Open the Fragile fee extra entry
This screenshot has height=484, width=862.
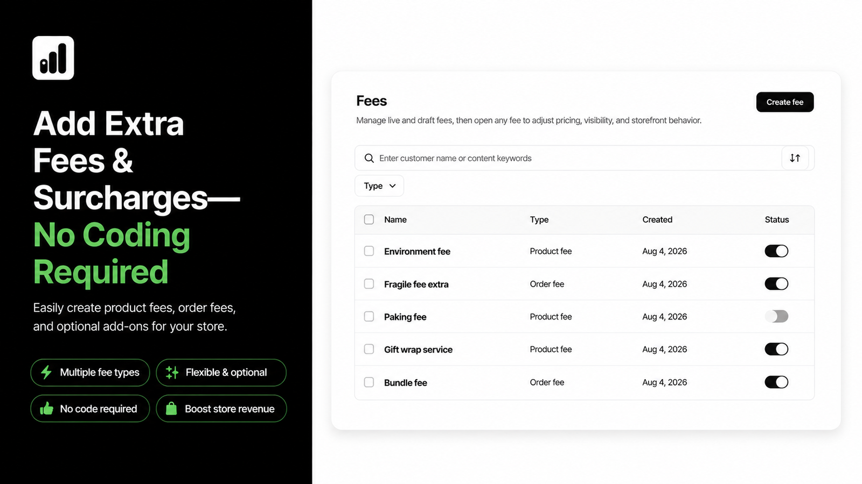[416, 284]
